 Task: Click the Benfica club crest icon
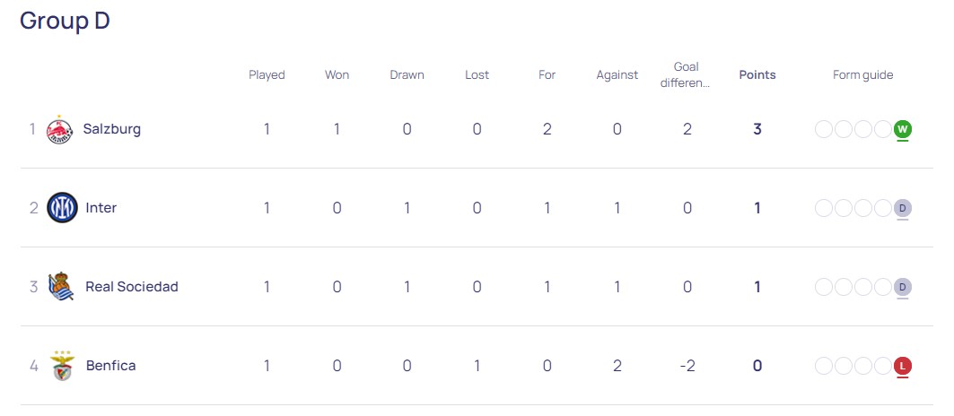pyautogui.click(x=62, y=366)
